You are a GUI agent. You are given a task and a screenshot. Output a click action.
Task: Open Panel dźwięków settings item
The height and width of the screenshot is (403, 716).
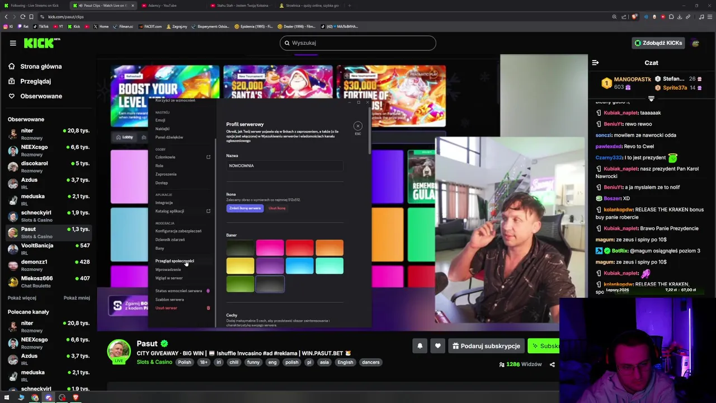(x=169, y=137)
